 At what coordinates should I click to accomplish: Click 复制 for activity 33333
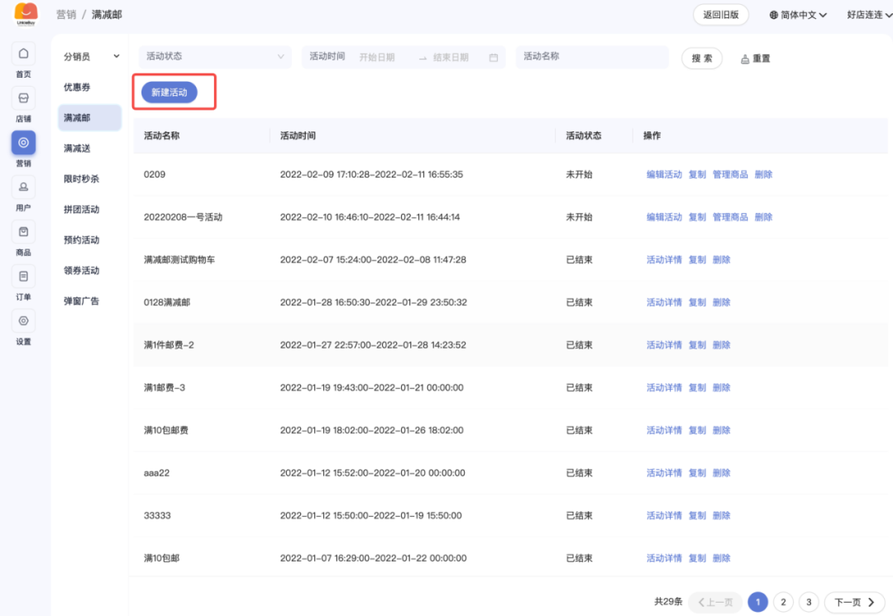point(697,516)
